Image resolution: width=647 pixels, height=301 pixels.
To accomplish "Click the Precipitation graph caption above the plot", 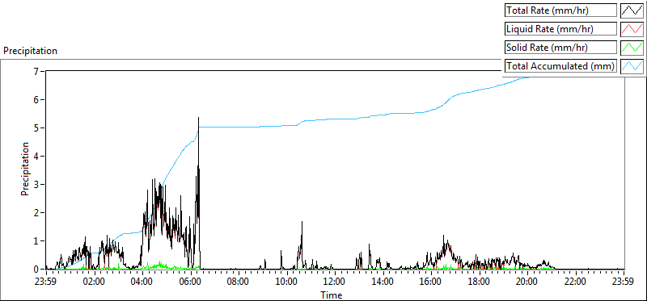I will 30,51.
